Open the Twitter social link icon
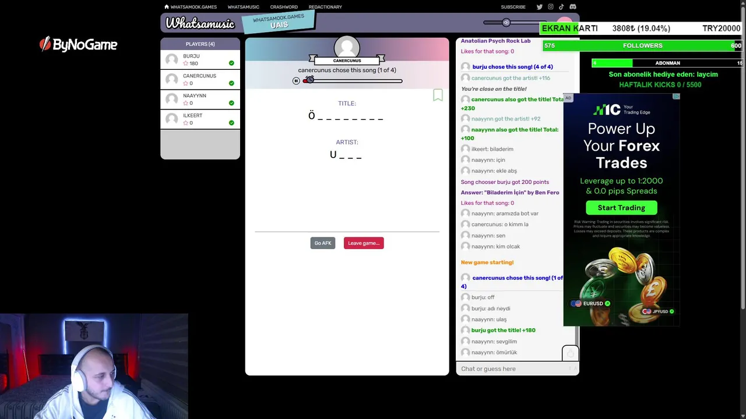The width and height of the screenshot is (746, 419). (x=540, y=7)
